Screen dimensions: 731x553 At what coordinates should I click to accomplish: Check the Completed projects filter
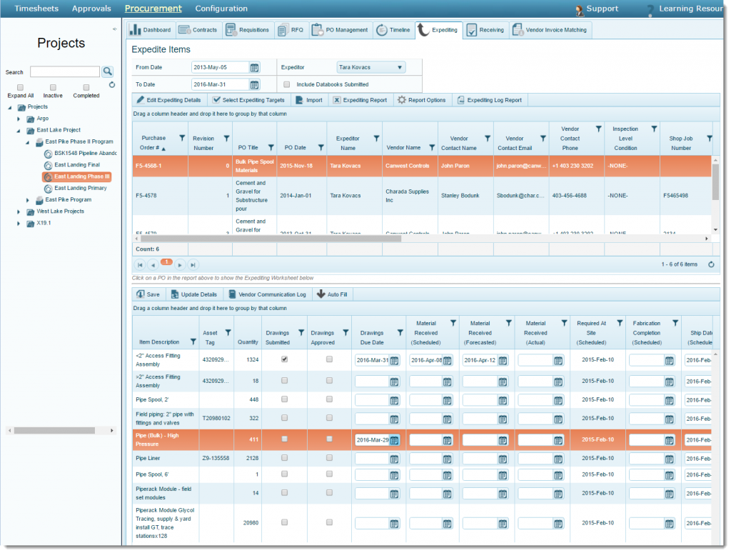(85, 86)
